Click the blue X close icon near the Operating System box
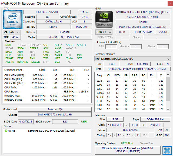The height and width of the screenshot is (156, 173). pyautogui.click(x=167, y=151)
